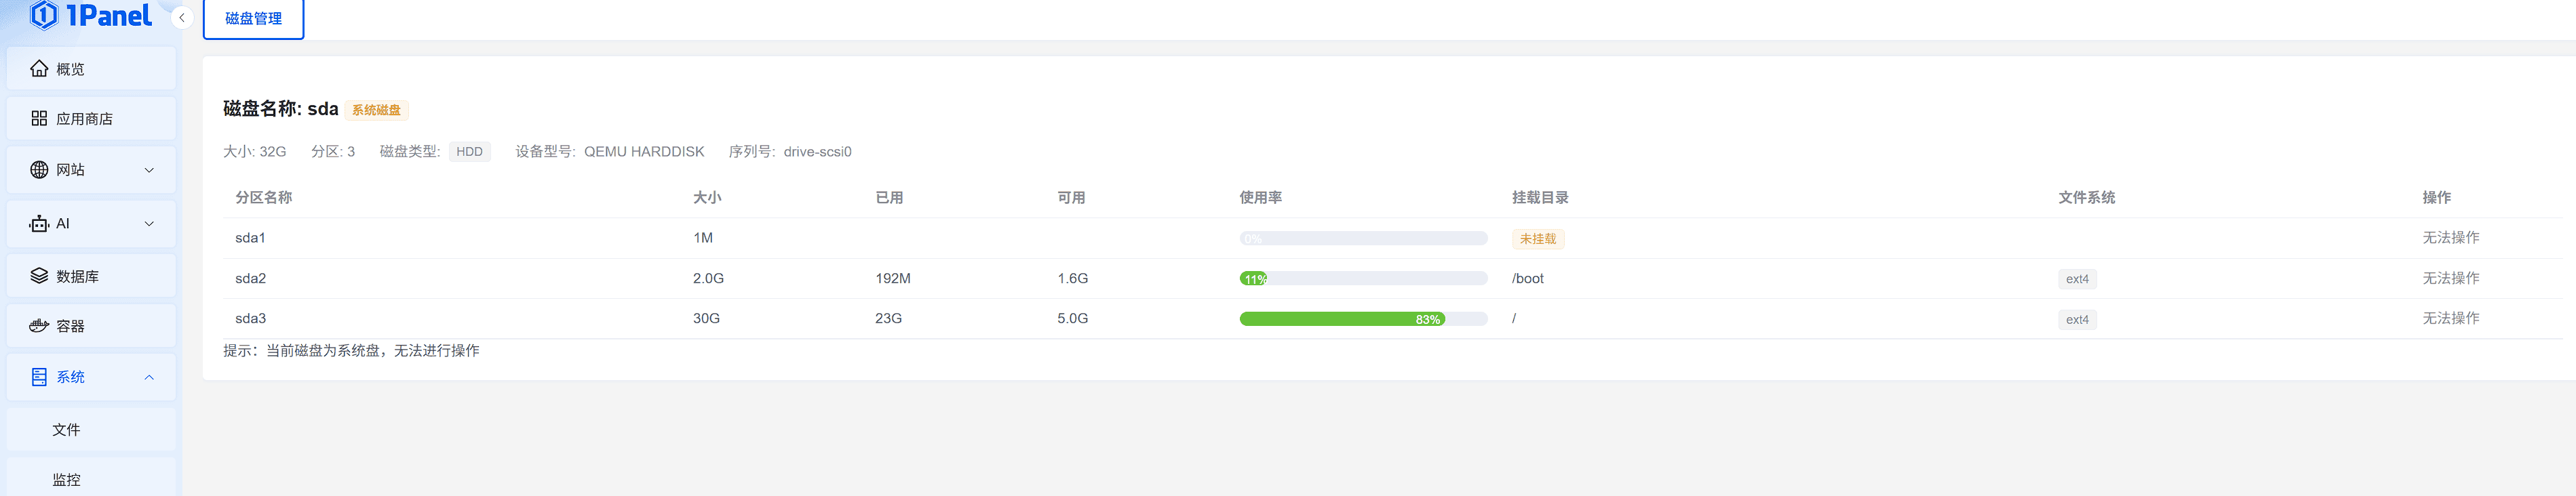This screenshot has height=496, width=2576.
Task: Expand the AI submenu chevron
Action: [x=149, y=224]
